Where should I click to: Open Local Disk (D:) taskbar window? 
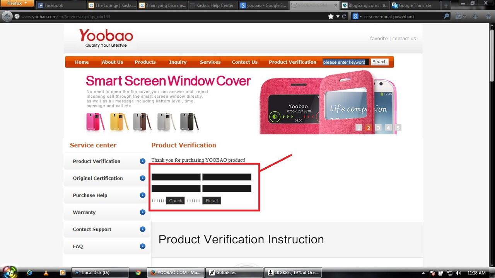[101, 273]
